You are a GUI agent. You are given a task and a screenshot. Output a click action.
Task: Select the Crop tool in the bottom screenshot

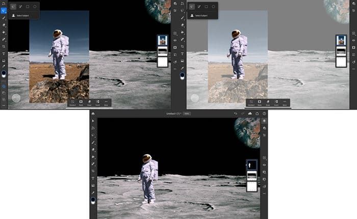click(x=93, y=172)
